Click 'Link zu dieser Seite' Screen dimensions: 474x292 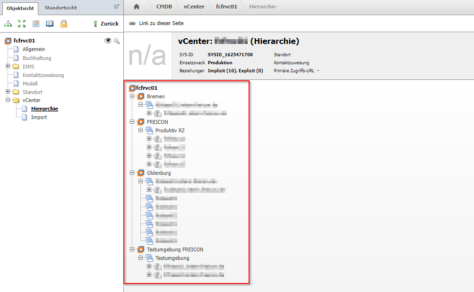pyautogui.click(x=156, y=23)
